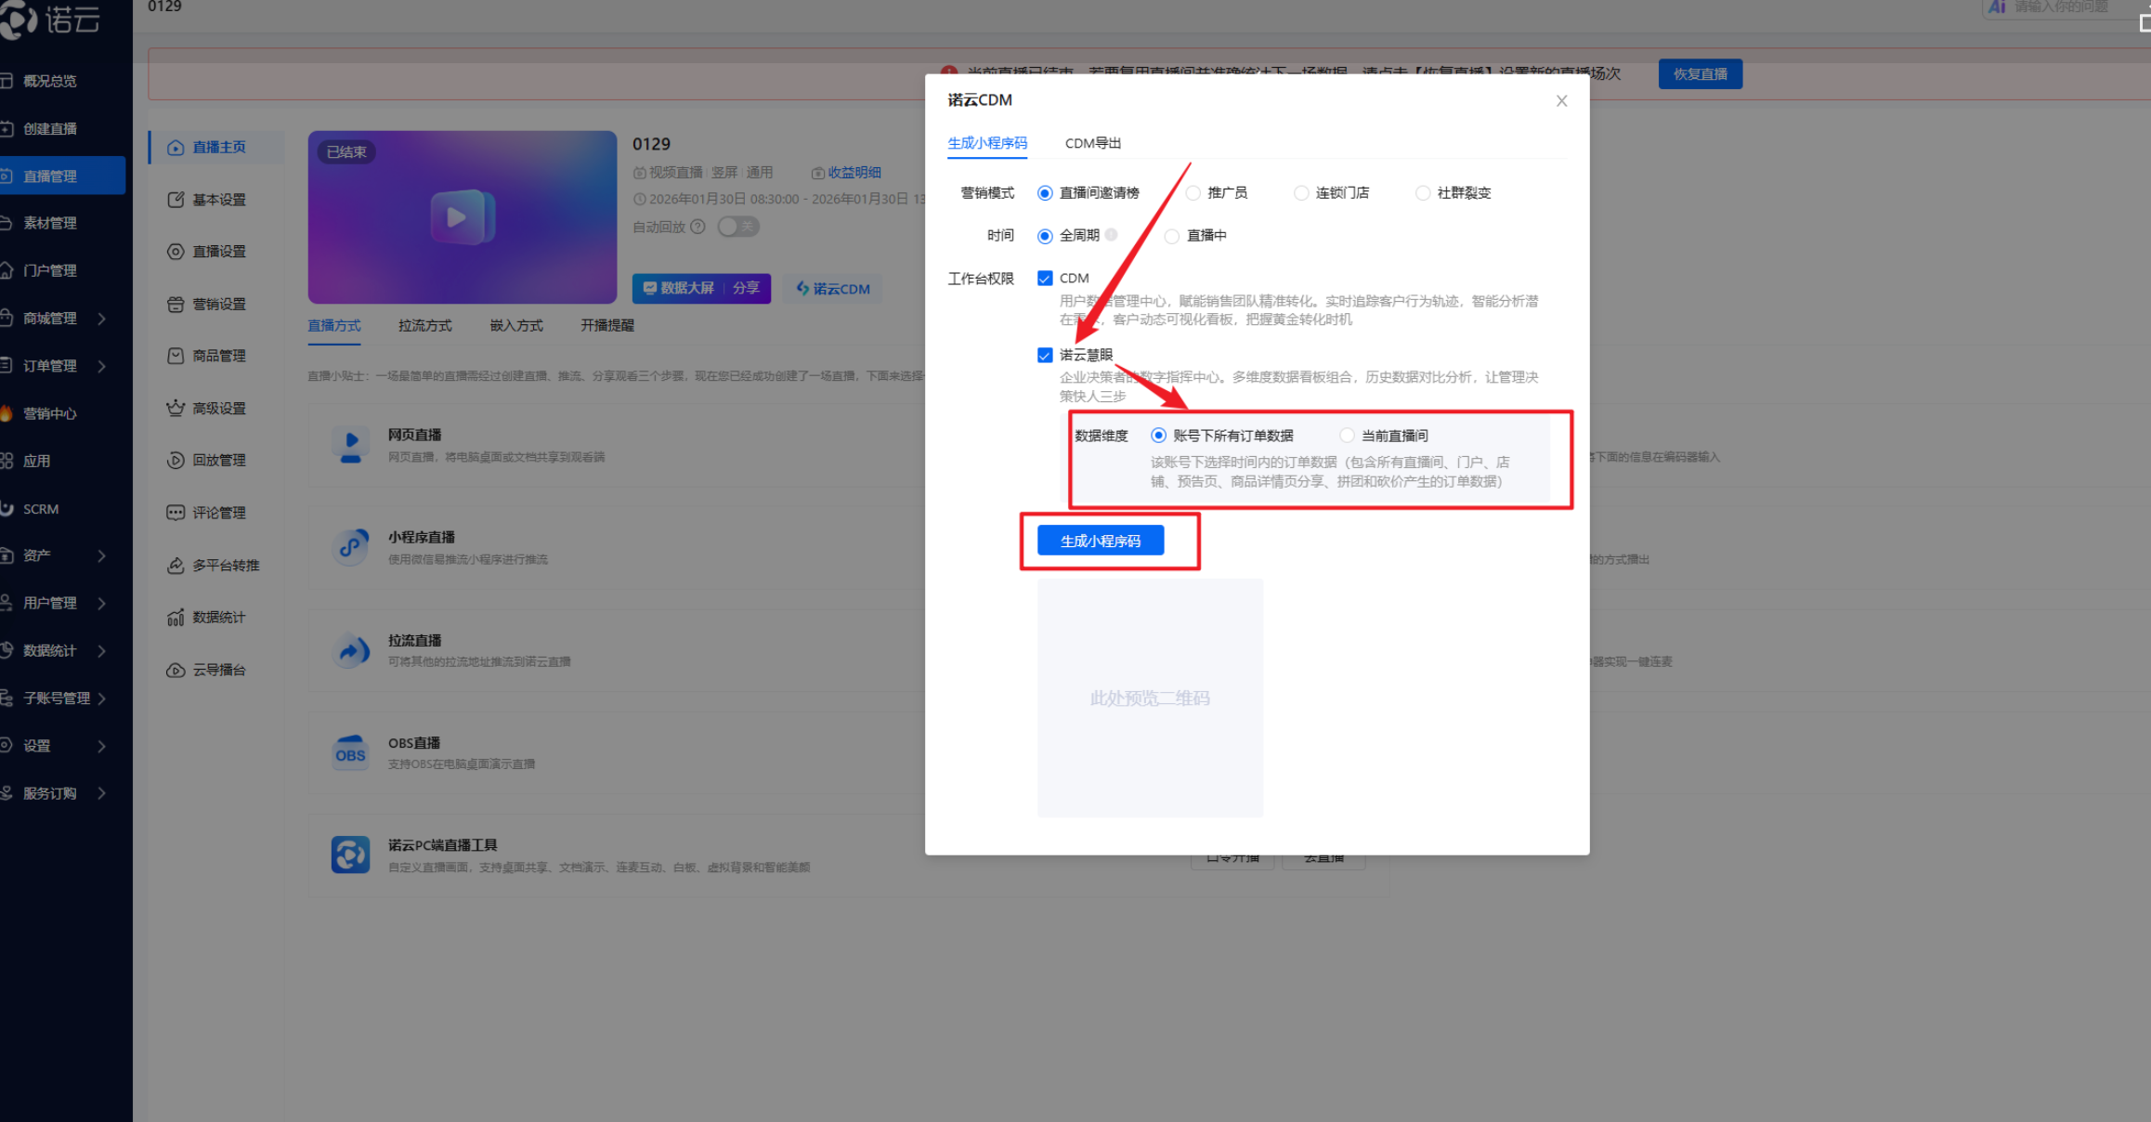This screenshot has height=1122, width=2151.
Task: Click the 生成小程序码 button
Action: [x=1102, y=540]
